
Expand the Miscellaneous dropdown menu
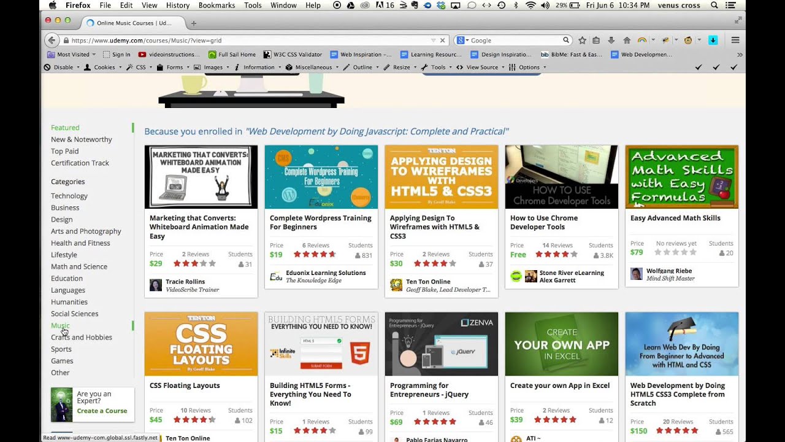click(313, 68)
